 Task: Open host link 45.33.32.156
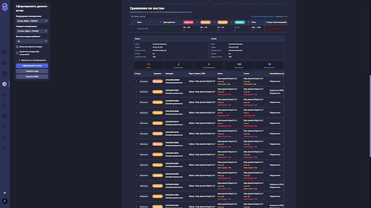[x=143, y=29]
